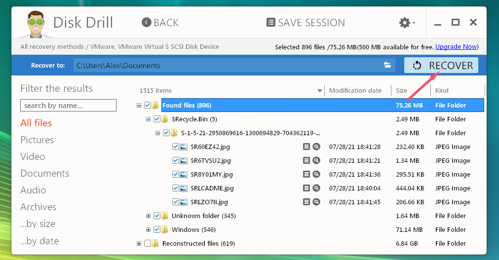Screen dimensions: 499x260
Task: Click the image file icon of $R8Y01MY.jpg
Action: pos(184,174)
